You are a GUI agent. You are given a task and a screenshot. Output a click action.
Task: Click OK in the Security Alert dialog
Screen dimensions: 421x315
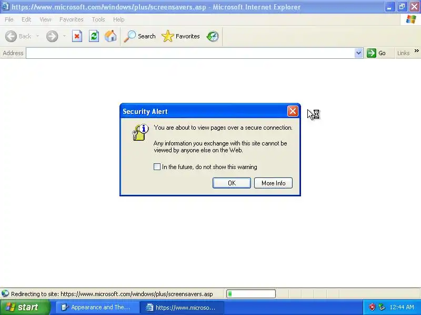click(x=232, y=183)
